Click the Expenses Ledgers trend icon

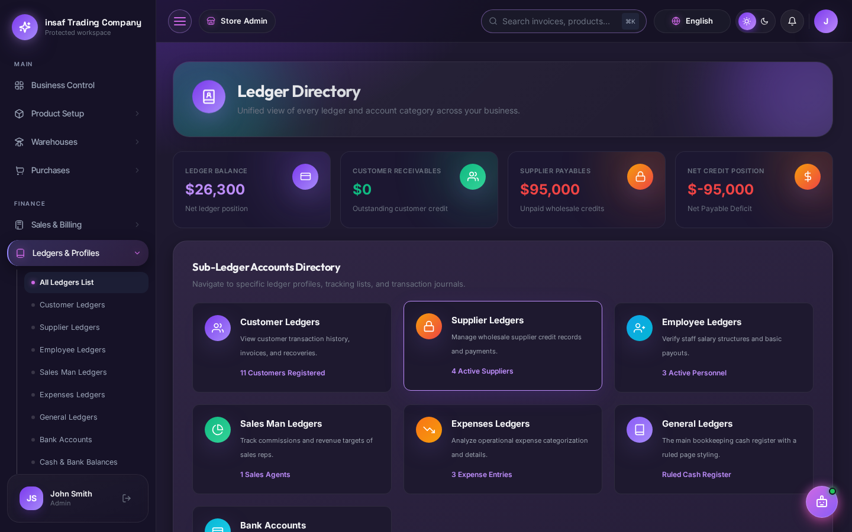point(429,430)
